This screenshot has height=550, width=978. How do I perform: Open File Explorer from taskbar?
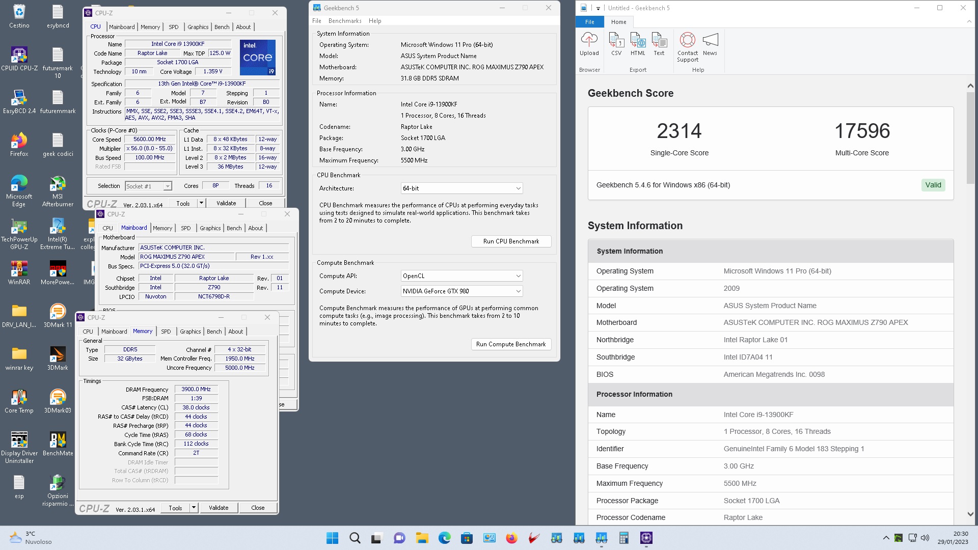(422, 538)
